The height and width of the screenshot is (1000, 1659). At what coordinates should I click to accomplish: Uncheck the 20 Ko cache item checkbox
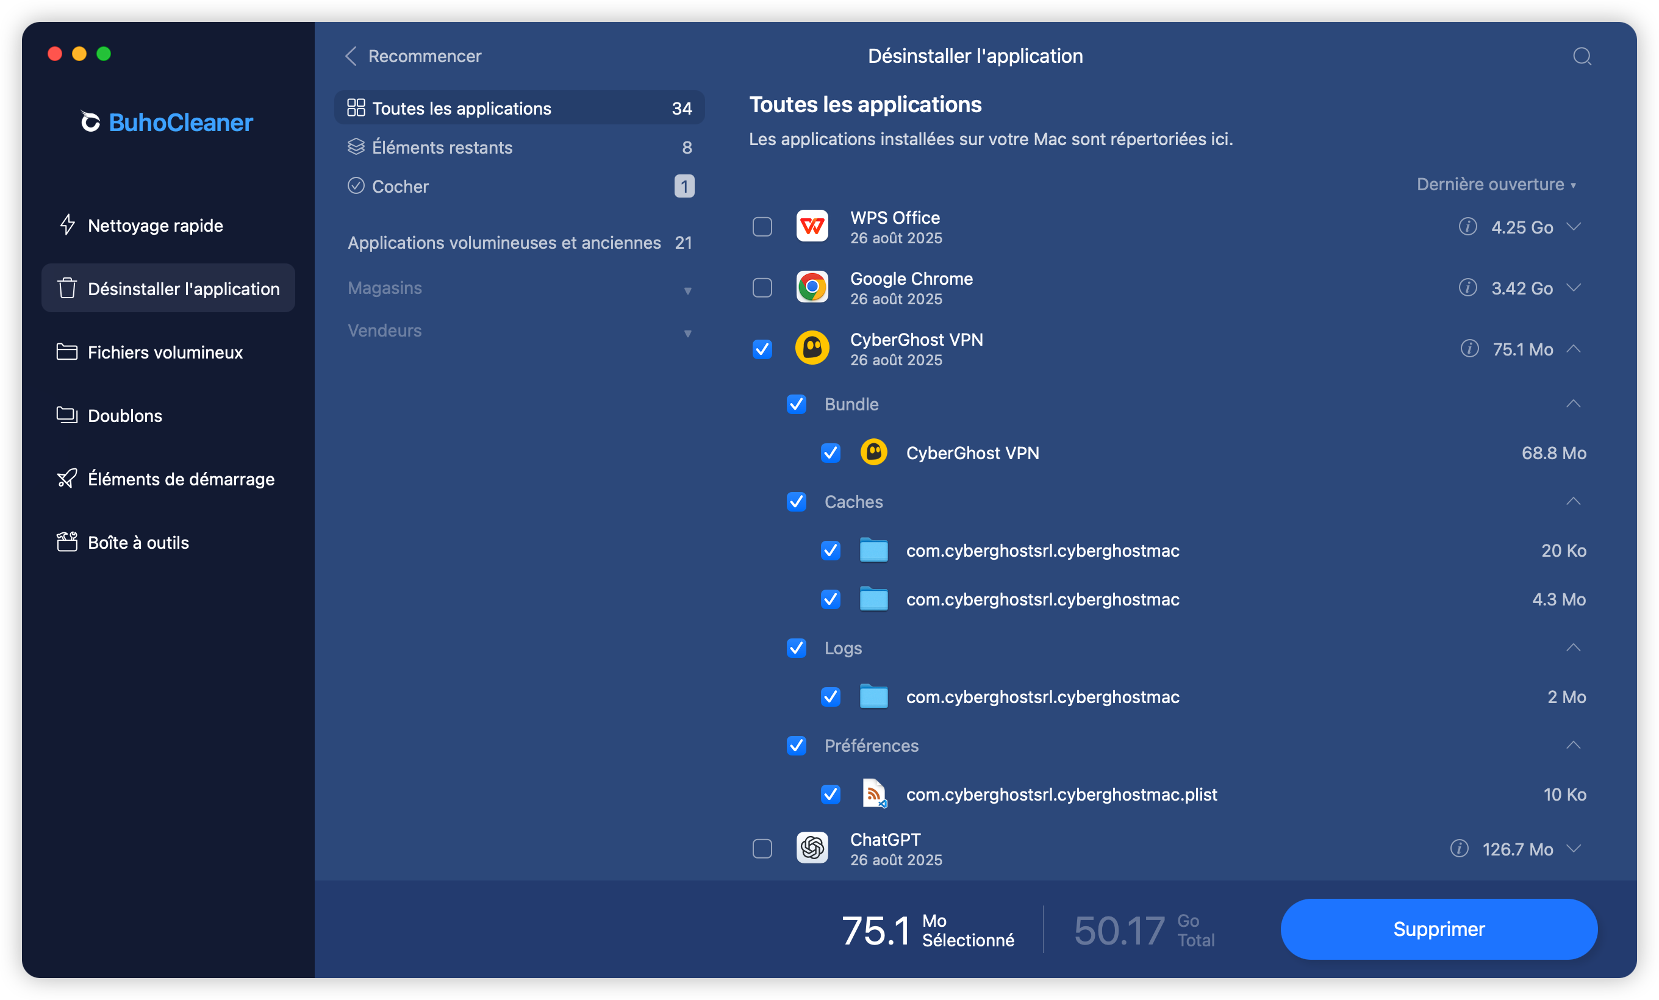coord(830,551)
